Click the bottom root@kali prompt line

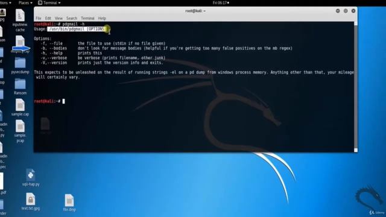coord(49,101)
